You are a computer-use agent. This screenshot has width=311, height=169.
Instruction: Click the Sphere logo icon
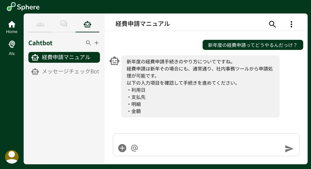(11, 7)
